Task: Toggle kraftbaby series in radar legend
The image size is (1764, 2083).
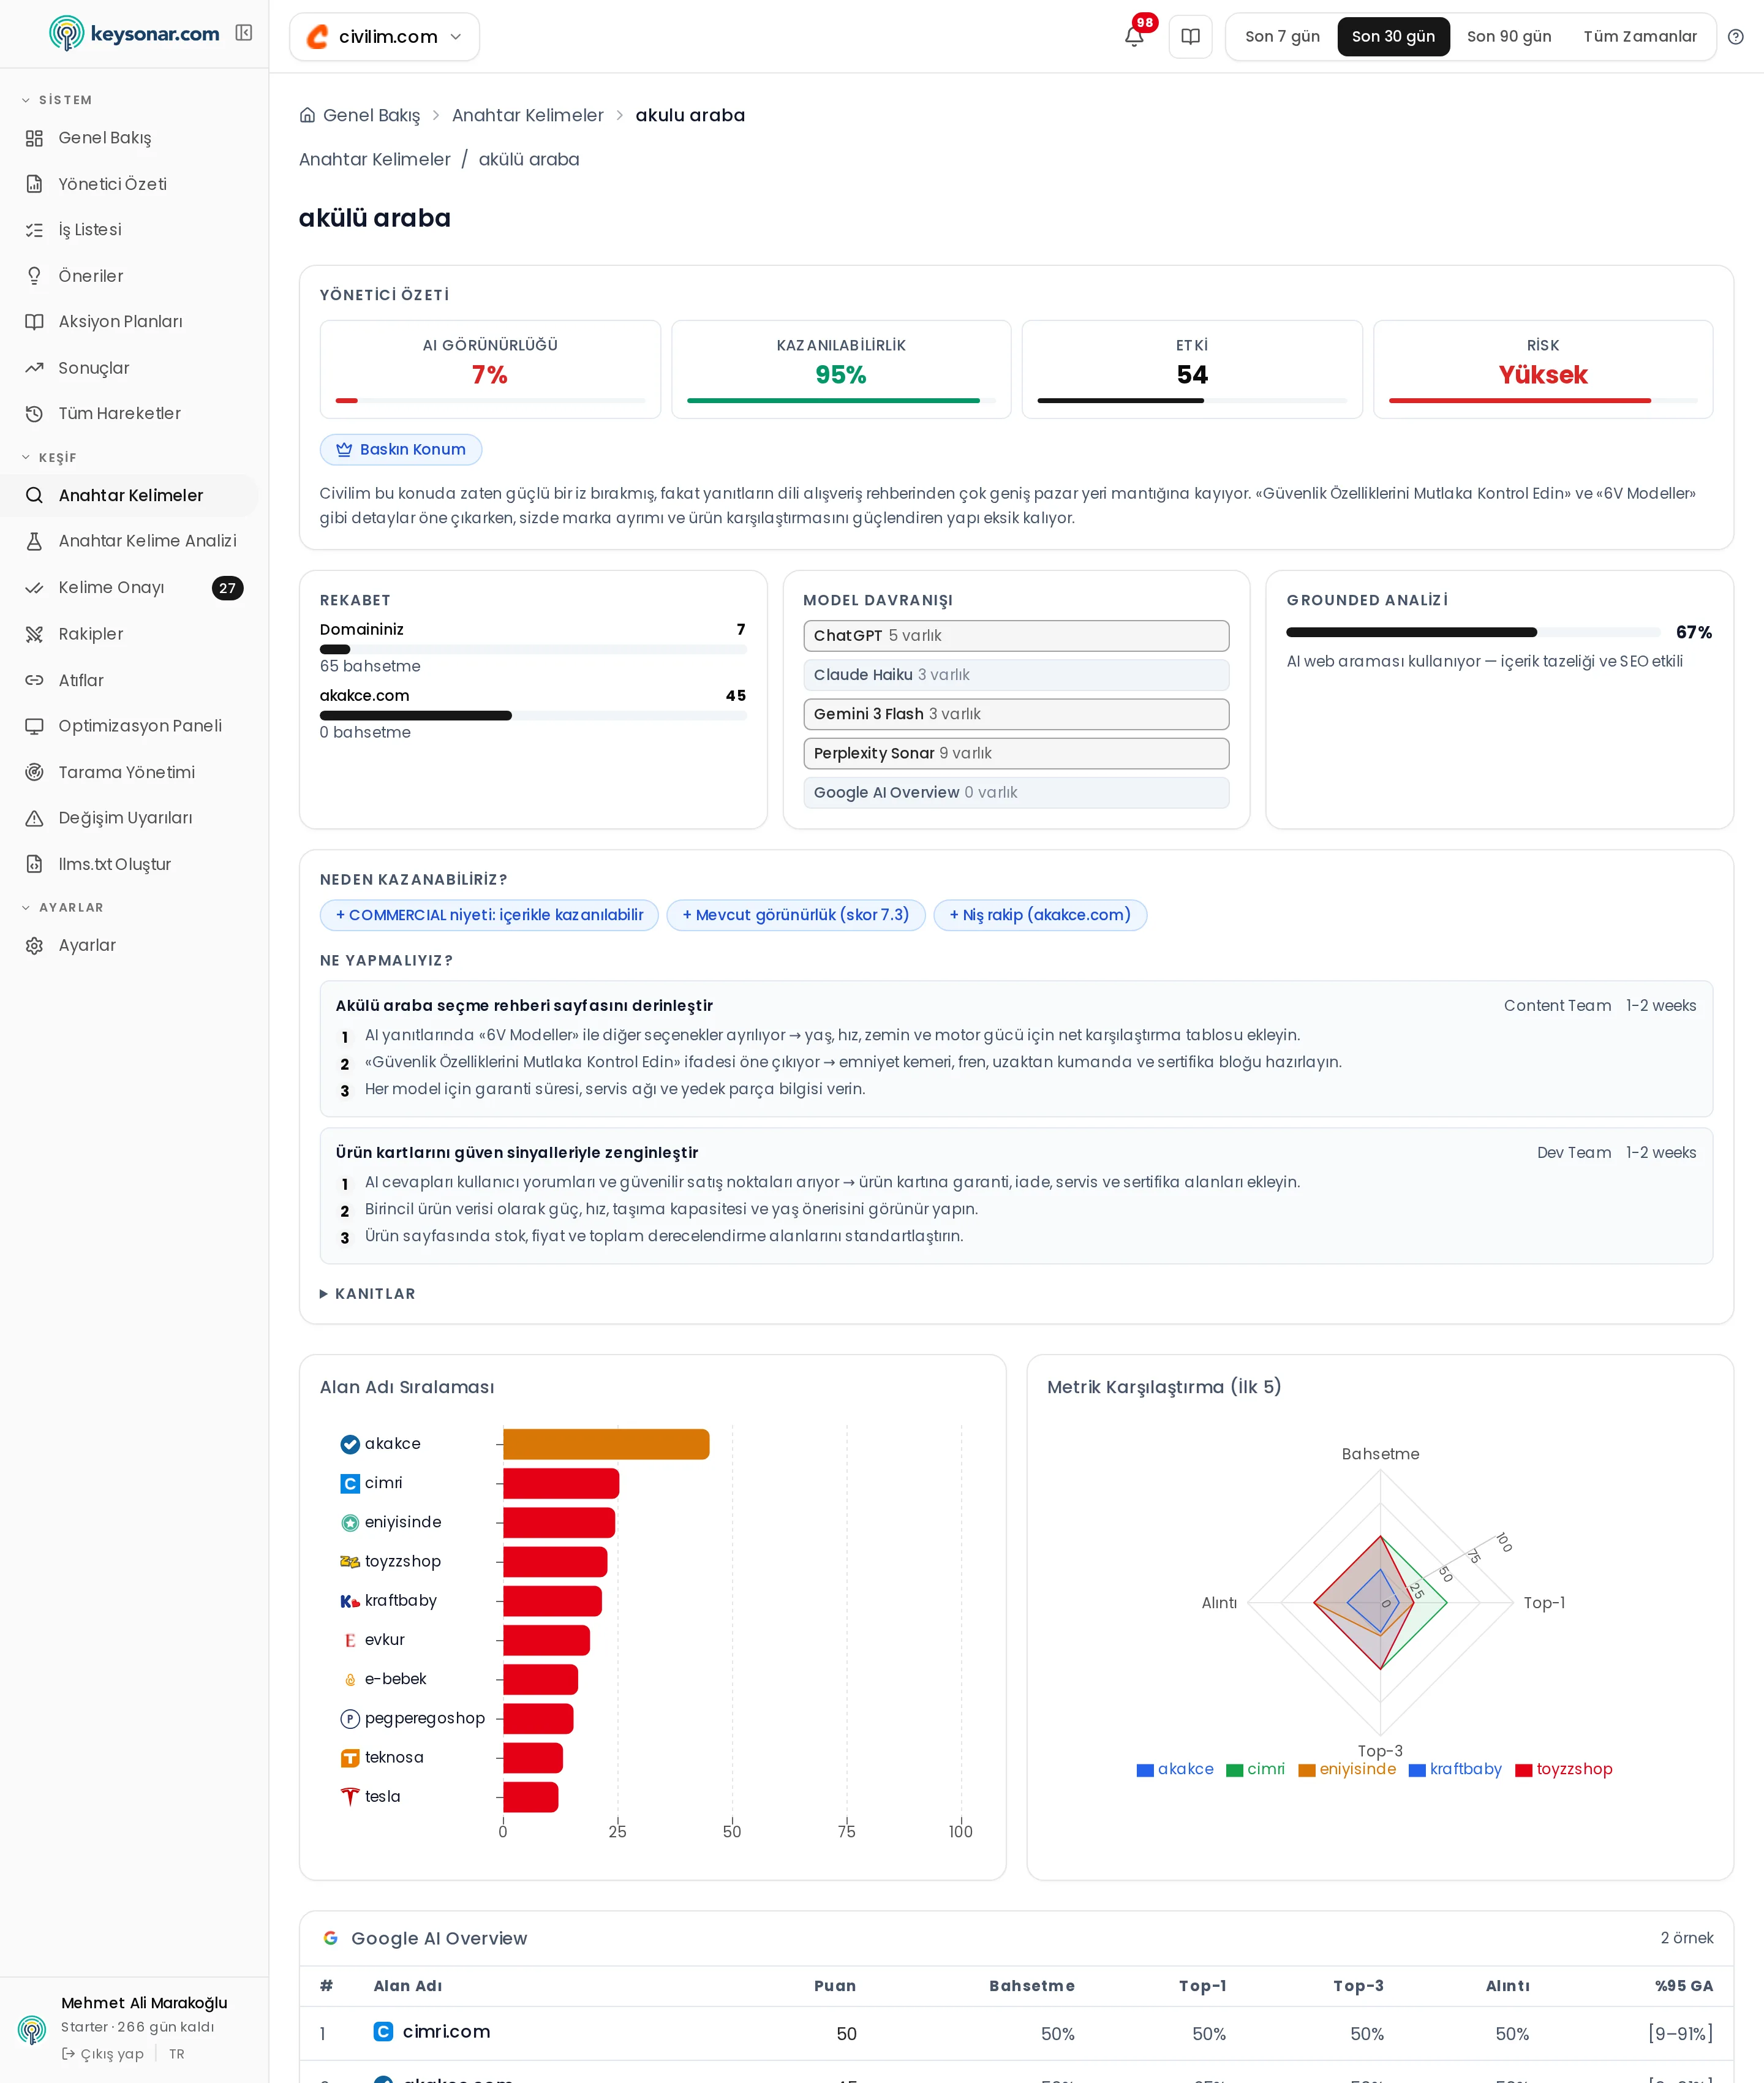Action: [x=1455, y=1769]
